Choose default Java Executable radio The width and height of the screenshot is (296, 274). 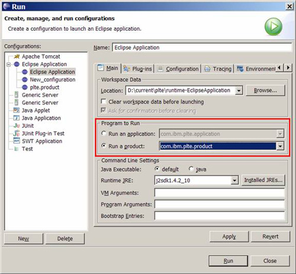point(157,168)
